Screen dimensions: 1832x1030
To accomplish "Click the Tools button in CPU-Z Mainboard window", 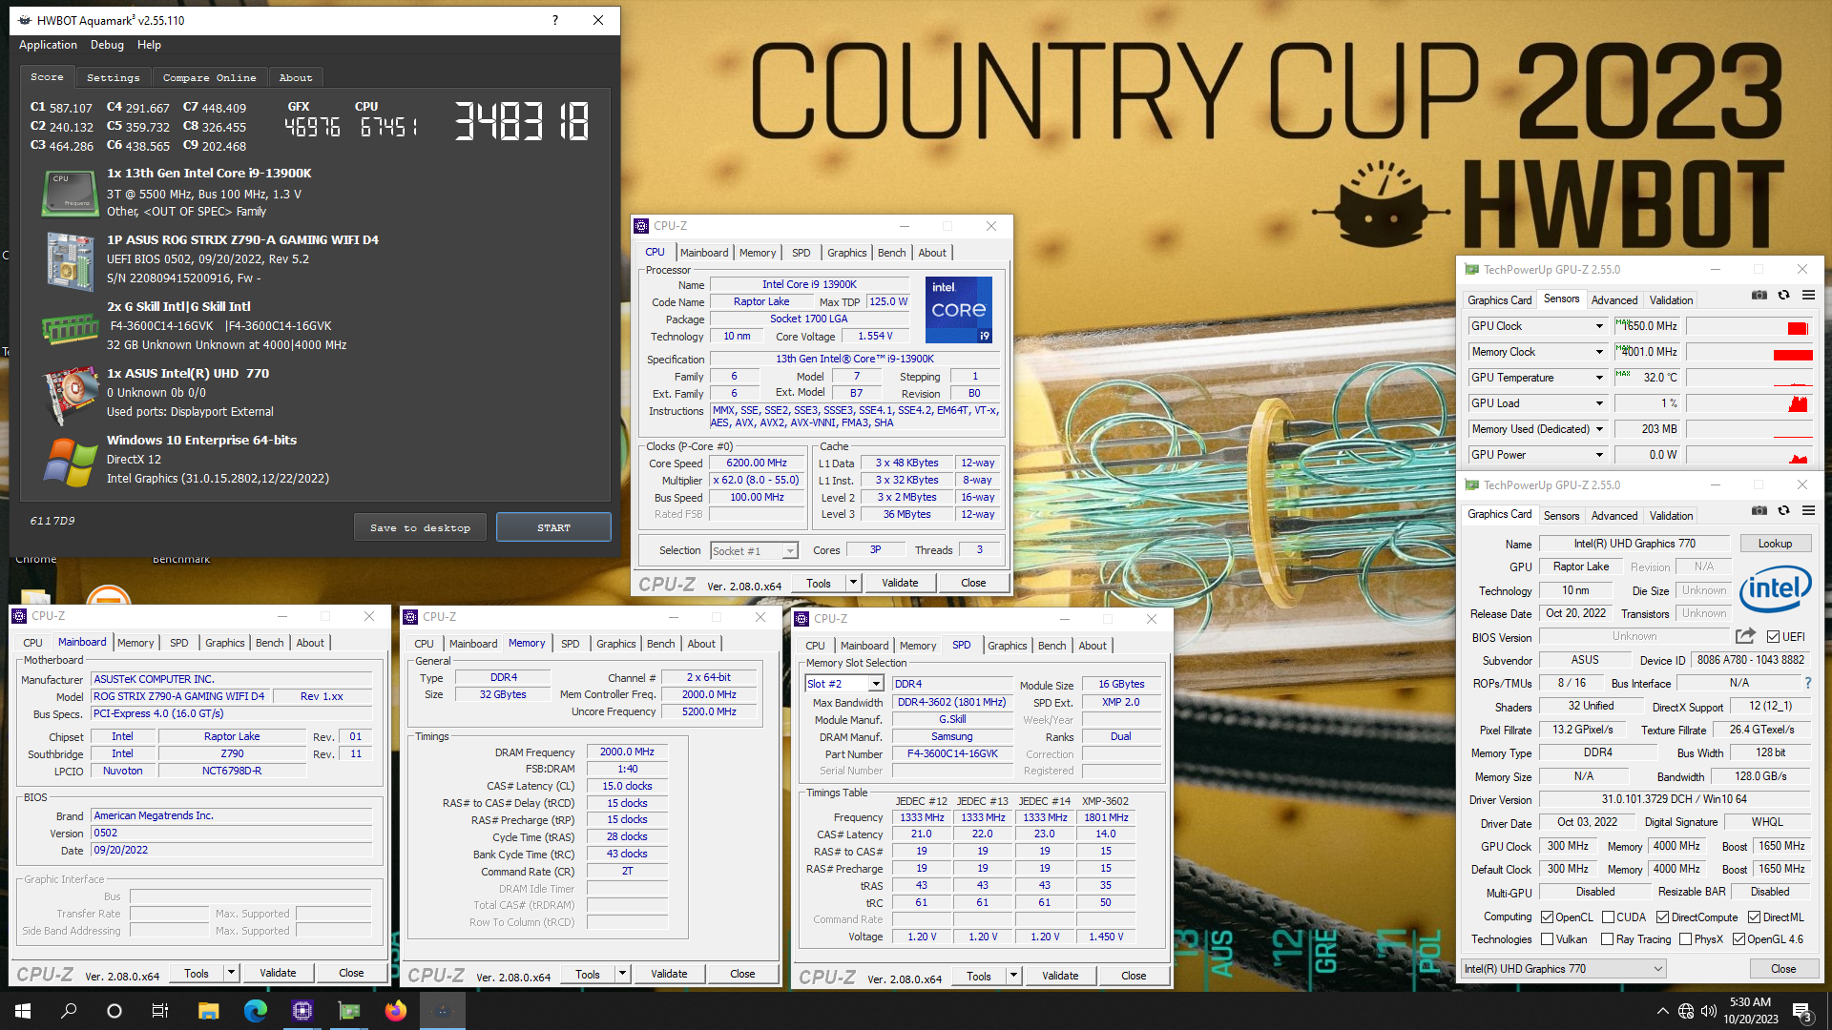I will [x=197, y=973].
